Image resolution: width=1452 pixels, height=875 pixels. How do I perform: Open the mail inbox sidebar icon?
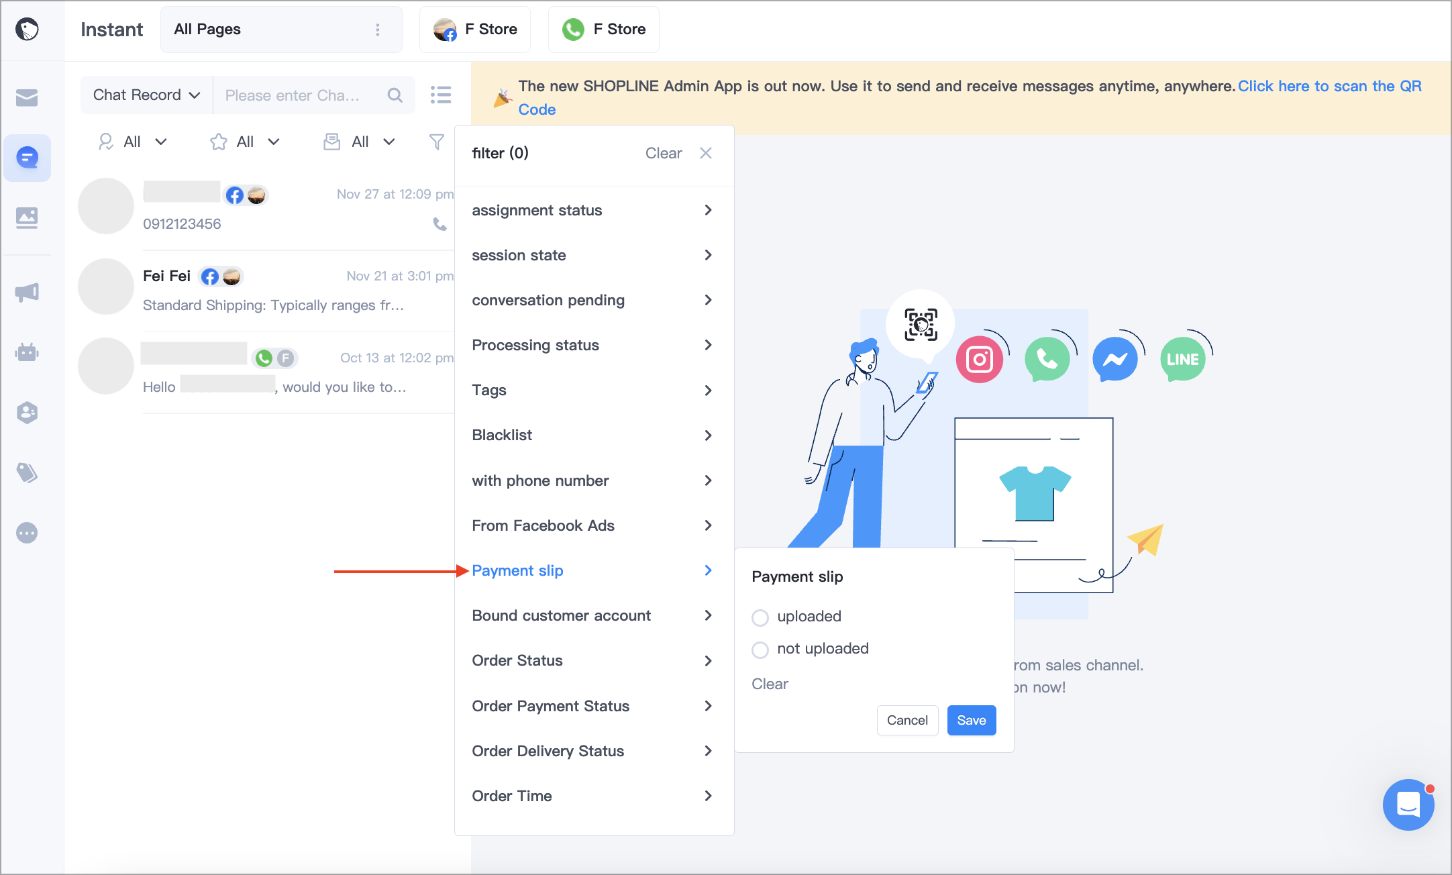pos(27,98)
